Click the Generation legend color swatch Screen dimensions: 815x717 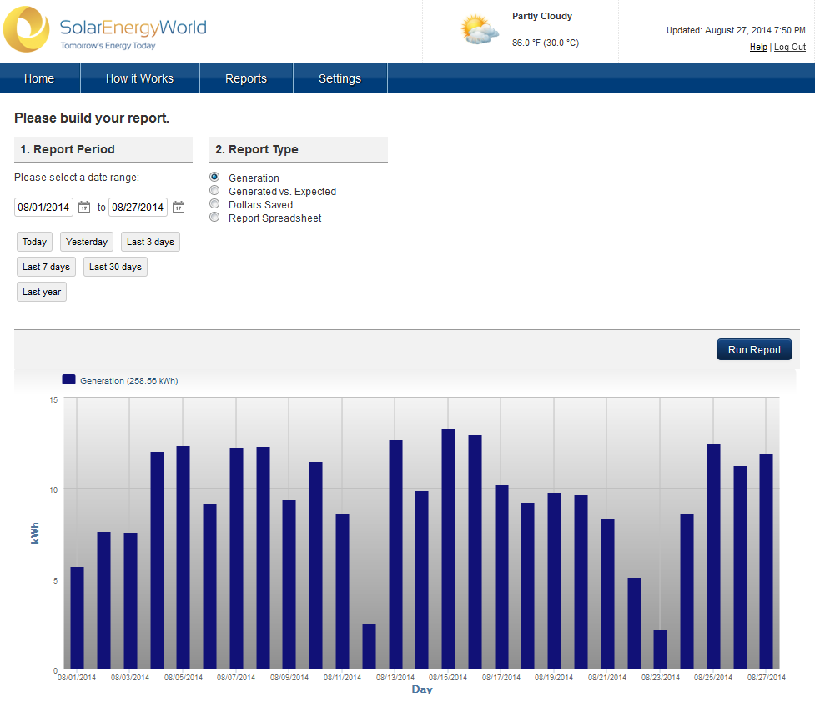tap(69, 380)
